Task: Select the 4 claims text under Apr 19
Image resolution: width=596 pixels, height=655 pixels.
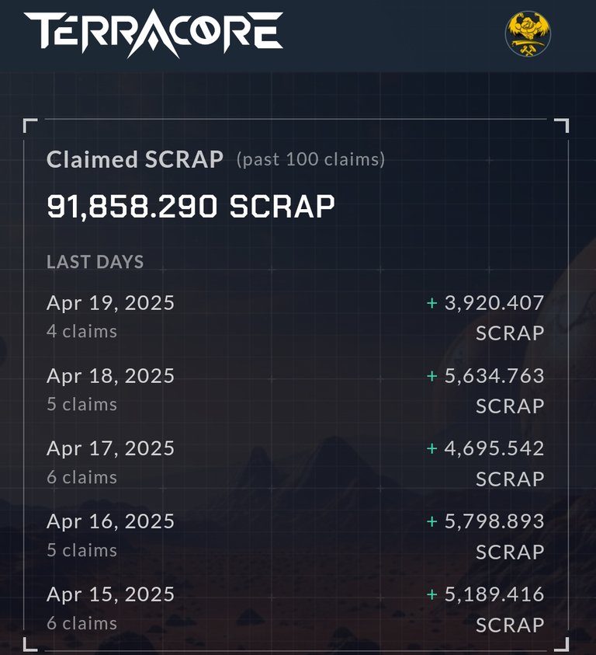Action: pyautogui.click(x=81, y=331)
